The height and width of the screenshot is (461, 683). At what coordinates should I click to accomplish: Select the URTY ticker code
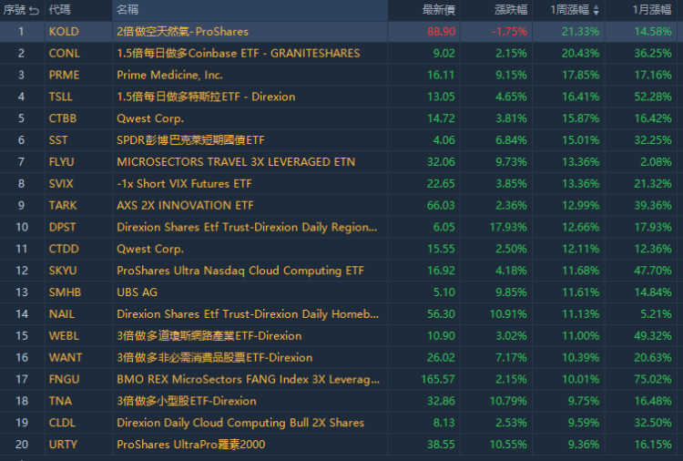coord(63,445)
